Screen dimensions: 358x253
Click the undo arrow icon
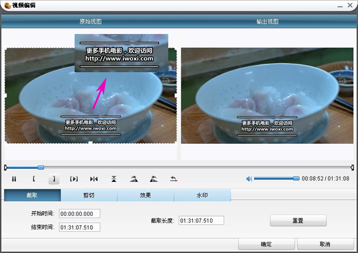tap(174, 179)
